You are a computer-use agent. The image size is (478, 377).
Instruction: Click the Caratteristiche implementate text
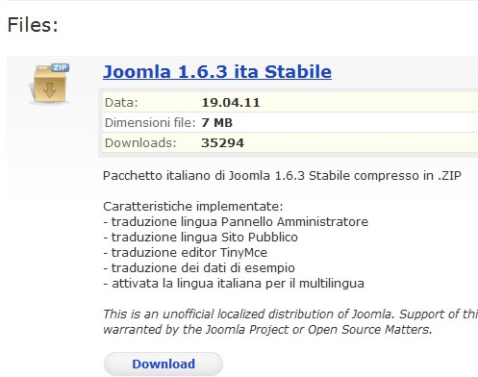click(193, 206)
